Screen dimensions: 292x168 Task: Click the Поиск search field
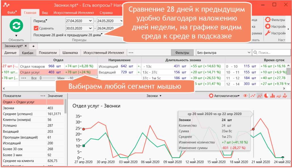(x=271, y=53)
